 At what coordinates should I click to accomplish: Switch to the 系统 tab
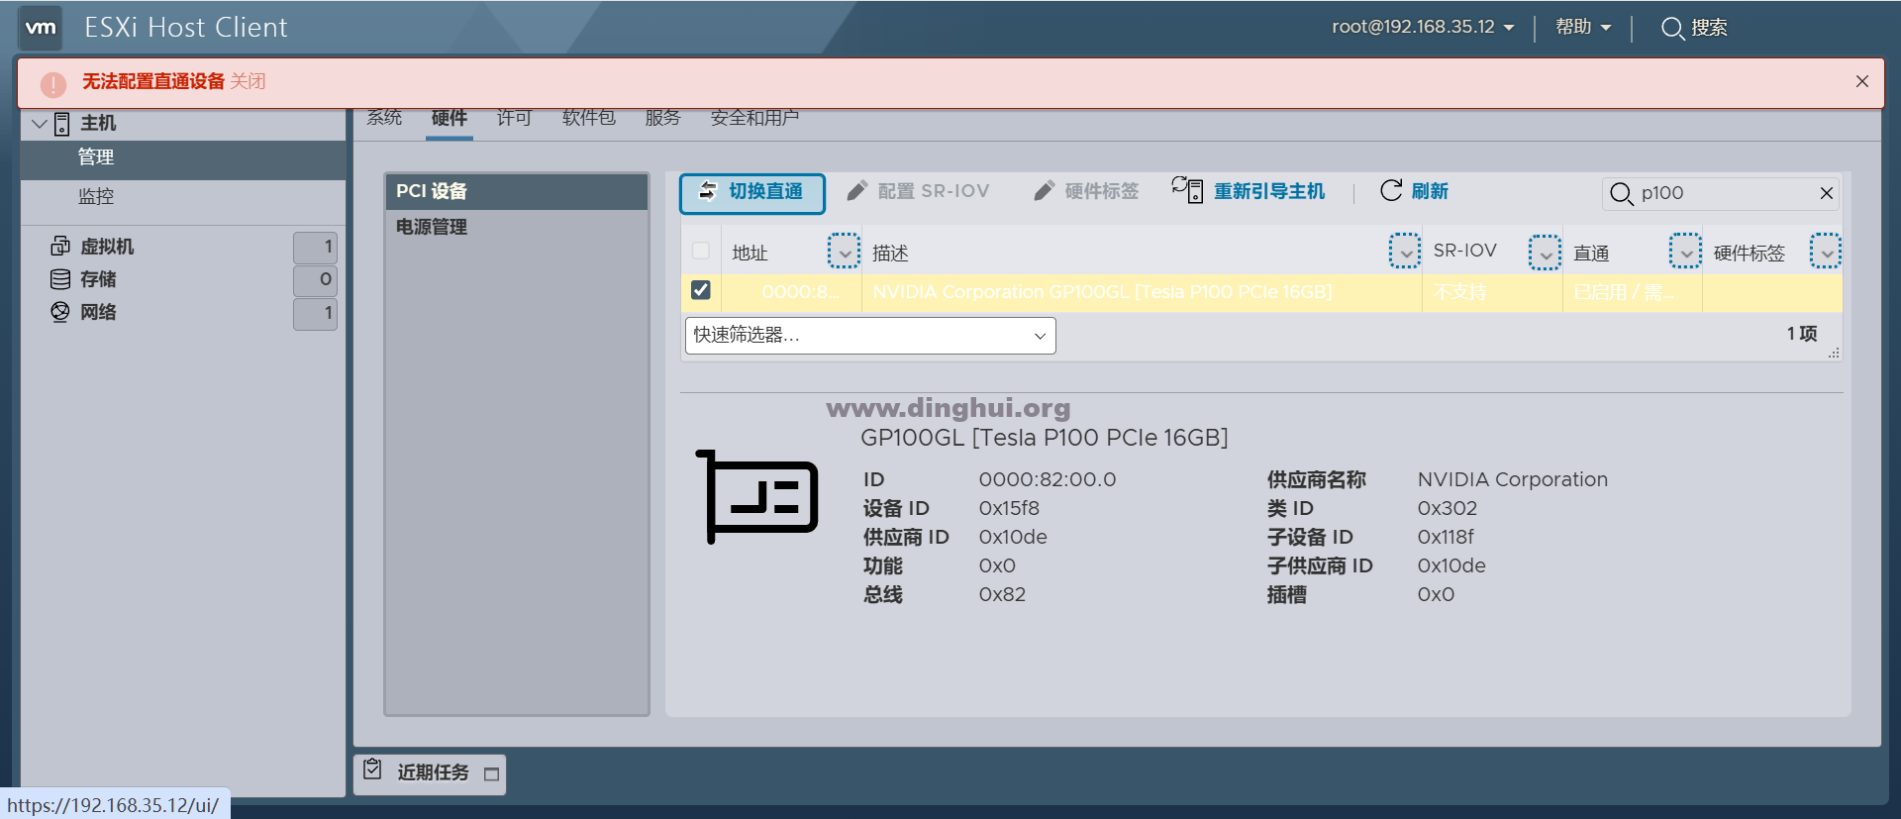(x=384, y=118)
